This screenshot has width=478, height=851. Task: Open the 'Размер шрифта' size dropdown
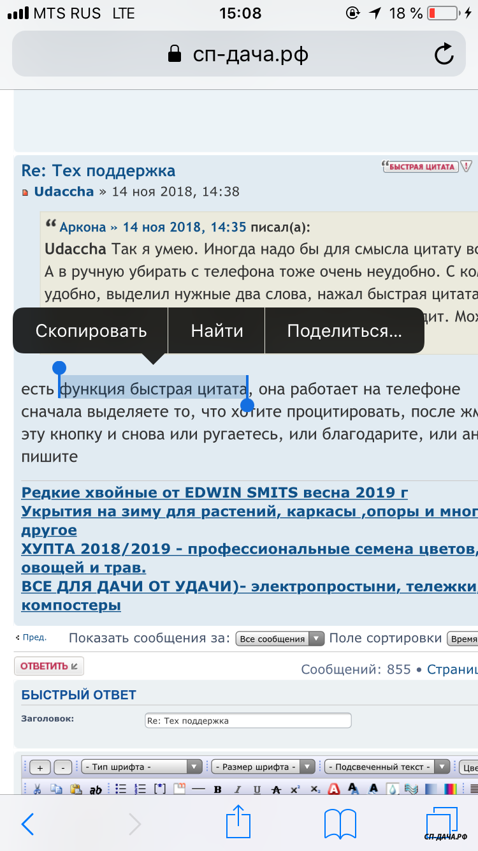point(263,767)
